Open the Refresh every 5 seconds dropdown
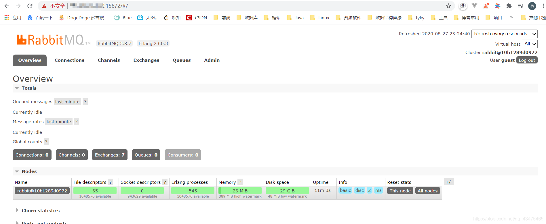The image size is (546, 224). [504, 34]
